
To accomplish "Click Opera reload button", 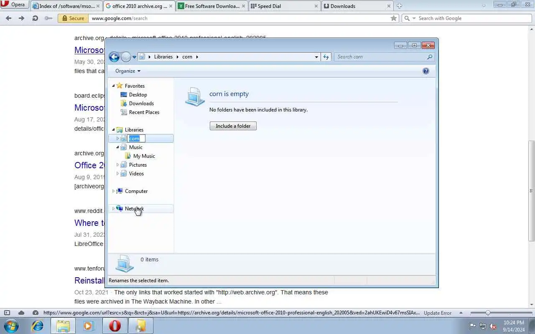I will click(35, 18).
